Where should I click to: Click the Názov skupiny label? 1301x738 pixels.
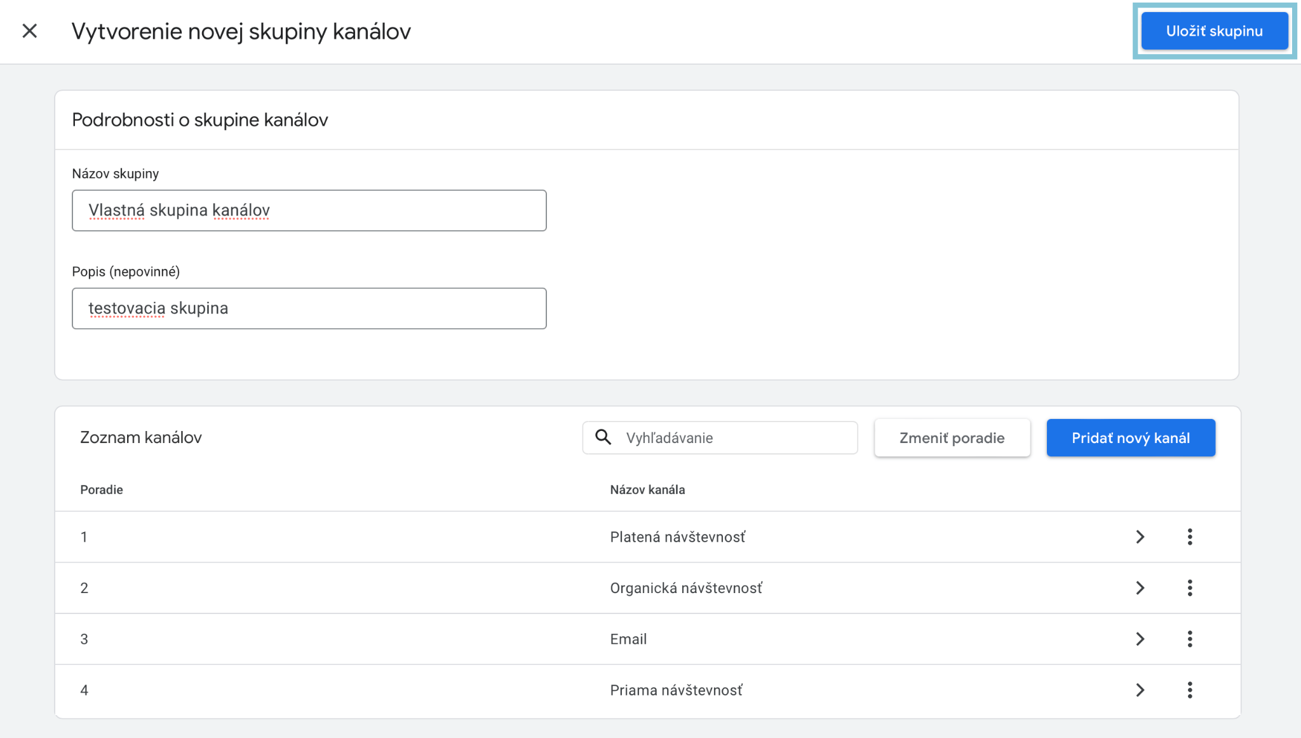(116, 174)
